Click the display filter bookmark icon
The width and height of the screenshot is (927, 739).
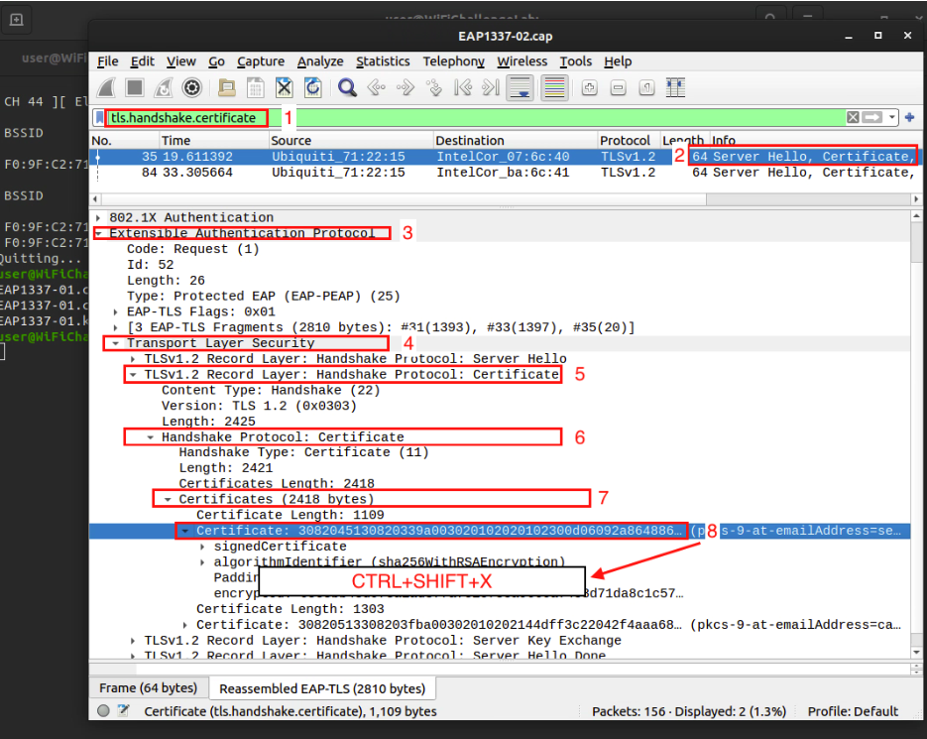click(100, 118)
